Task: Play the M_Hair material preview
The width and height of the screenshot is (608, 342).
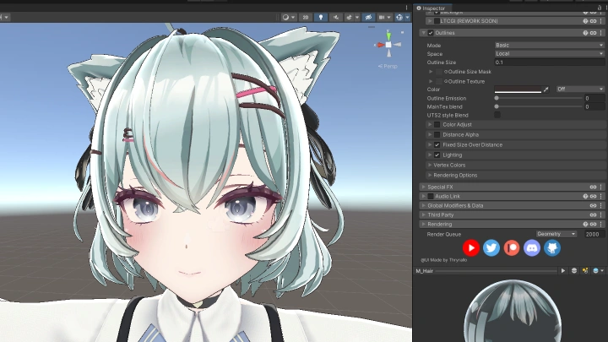Action: click(563, 271)
